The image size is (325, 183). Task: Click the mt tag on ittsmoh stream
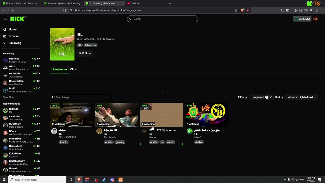coord(162,142)
